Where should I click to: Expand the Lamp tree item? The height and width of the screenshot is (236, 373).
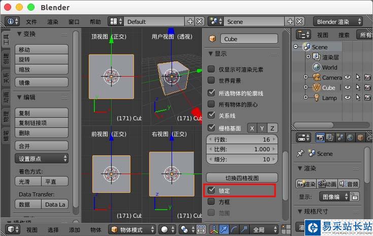point(306,97)
